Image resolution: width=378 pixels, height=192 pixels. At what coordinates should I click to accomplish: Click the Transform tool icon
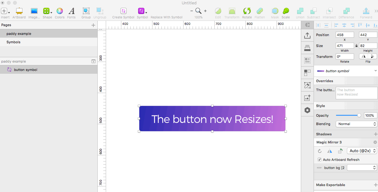coord(232,11)
